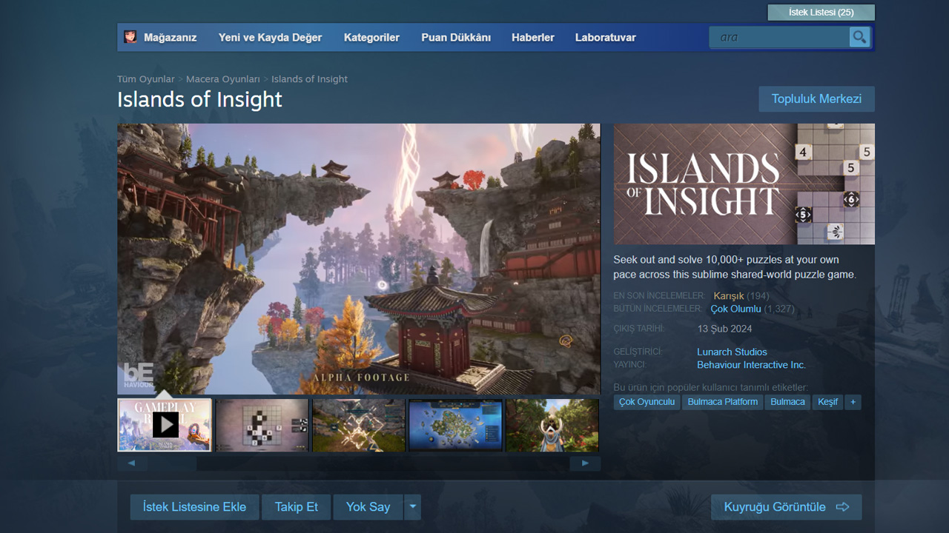Image resolution: width=949 pixels, height=533 pixels.
Task: Select the forest statue screenshot thumbnail
Action: coord(552,425)
